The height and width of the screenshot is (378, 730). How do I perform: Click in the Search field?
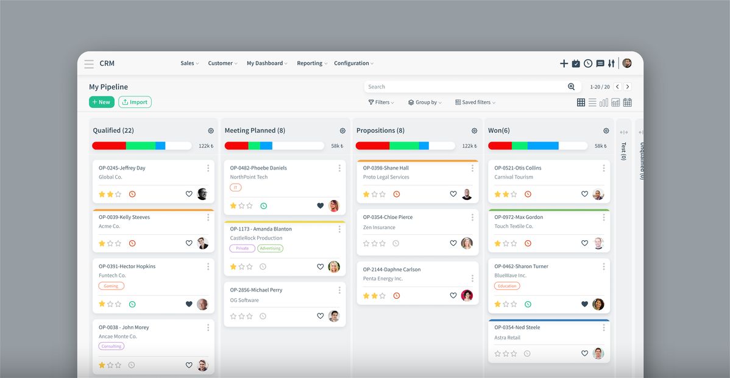tap(472, 87)
